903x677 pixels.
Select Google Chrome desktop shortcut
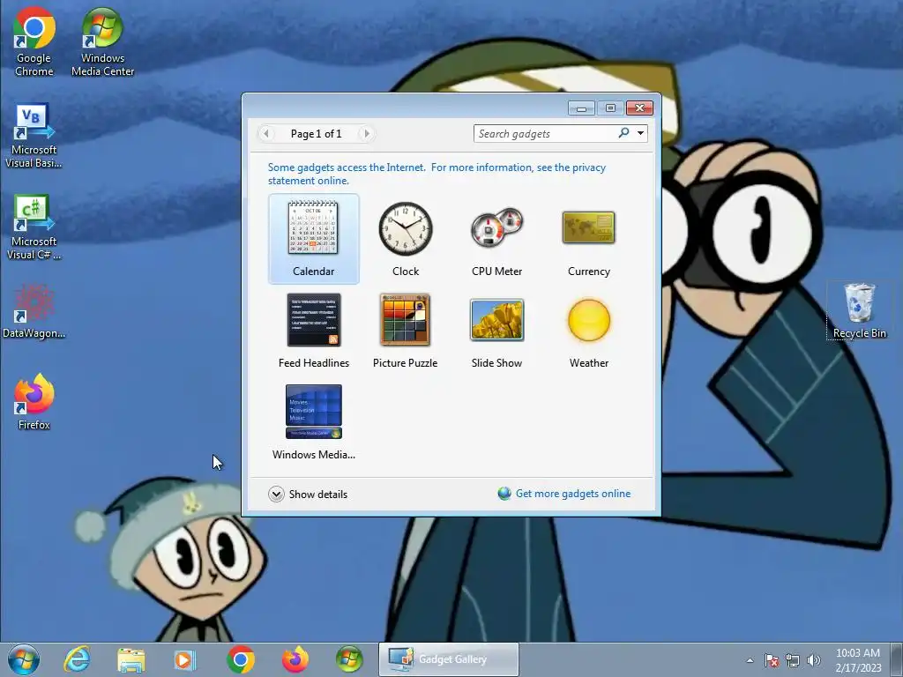pyautogui.click(x=34, y=42)
